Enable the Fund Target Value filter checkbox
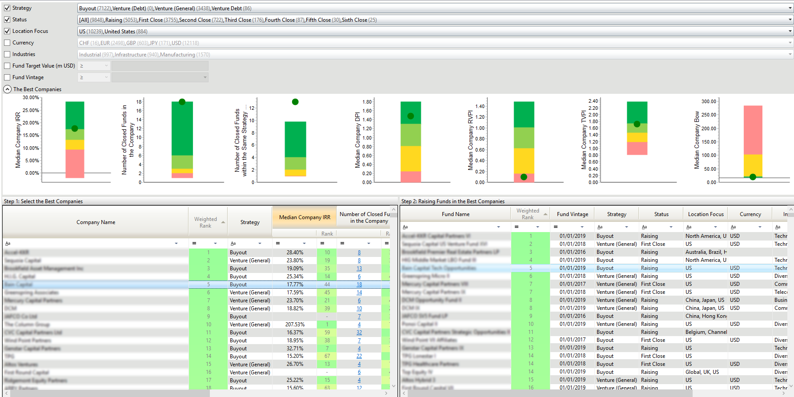The width and height of the screenshot is (794, 397). coord(7,66)
